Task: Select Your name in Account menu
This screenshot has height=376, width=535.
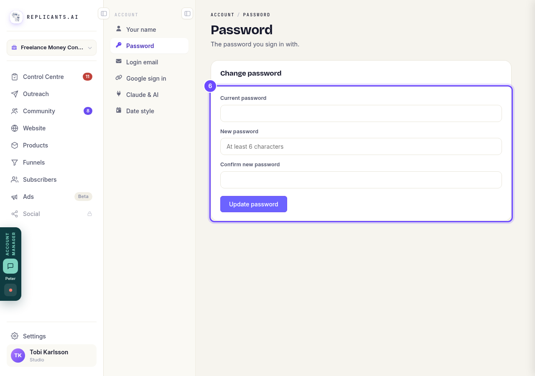Action: (149, 30)
